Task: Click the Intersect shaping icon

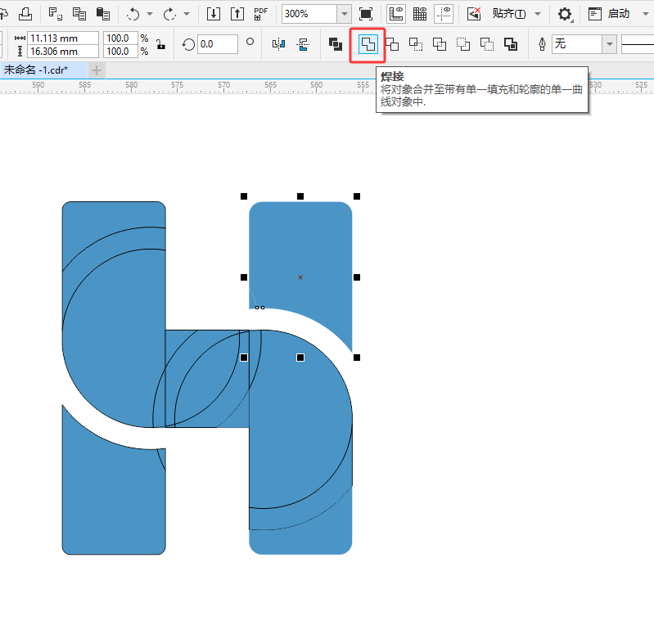Action: [416, 44]
